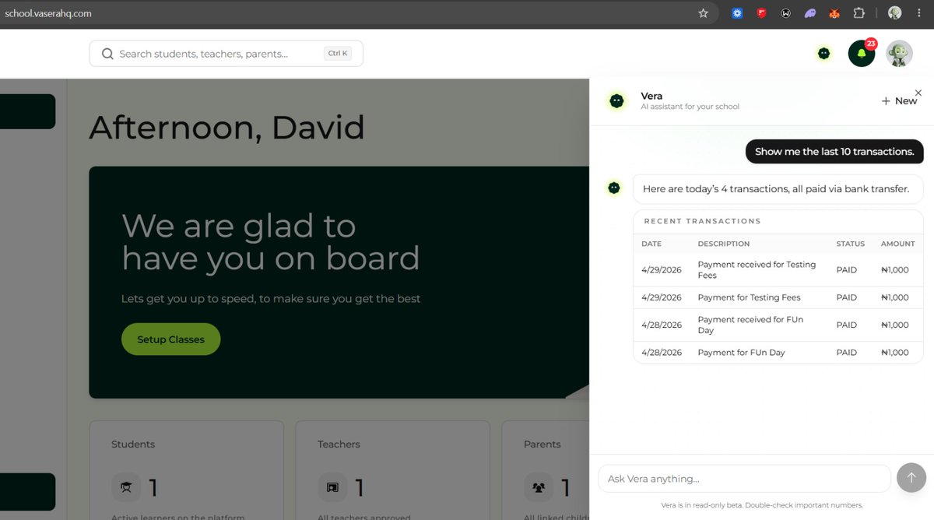
Task: Click the Parents card people icon
Action: click(539, 487)
